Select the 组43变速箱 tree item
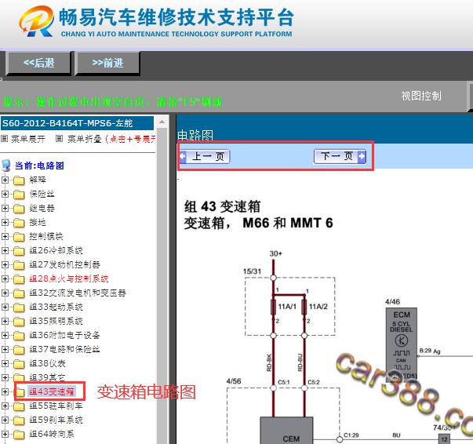473x444 pixels. (52, 391)
